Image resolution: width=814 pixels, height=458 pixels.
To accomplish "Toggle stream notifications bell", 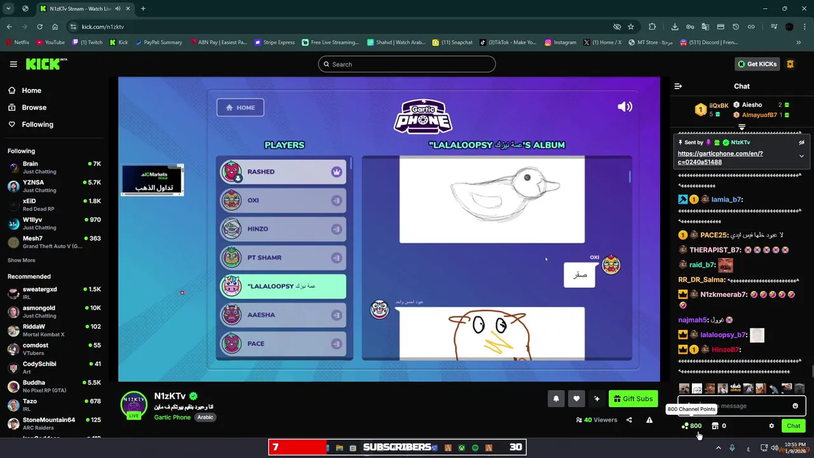I will [x=556, y=399].
